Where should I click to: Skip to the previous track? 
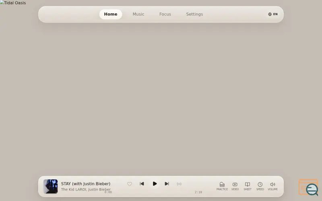point(142,184)
